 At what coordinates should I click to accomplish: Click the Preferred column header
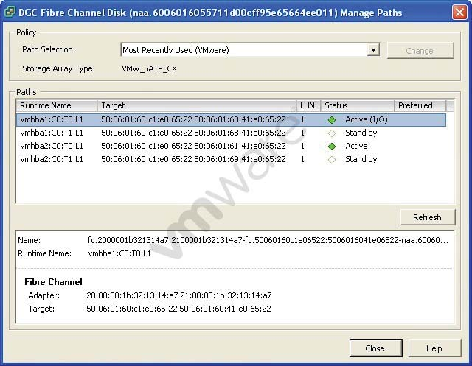(x=420, y=105)
